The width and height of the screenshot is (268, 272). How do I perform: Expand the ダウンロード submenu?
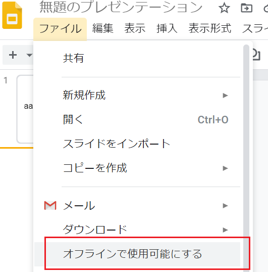[137, 230]
